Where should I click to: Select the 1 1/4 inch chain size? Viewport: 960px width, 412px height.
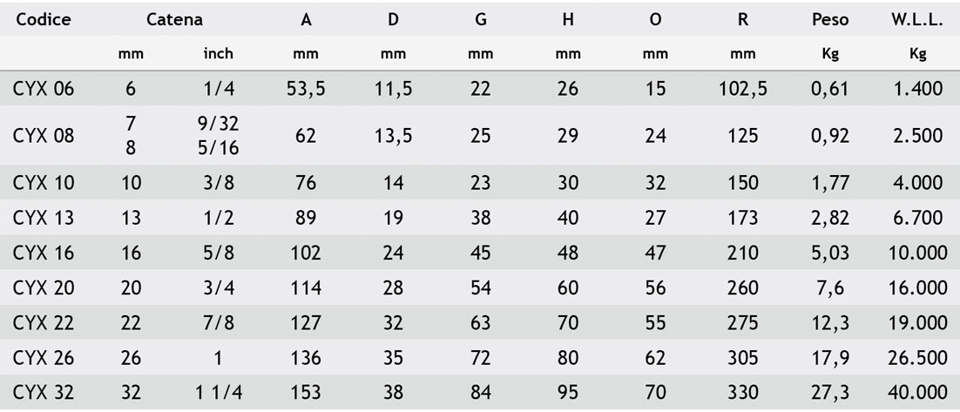[x=218, y=393]
